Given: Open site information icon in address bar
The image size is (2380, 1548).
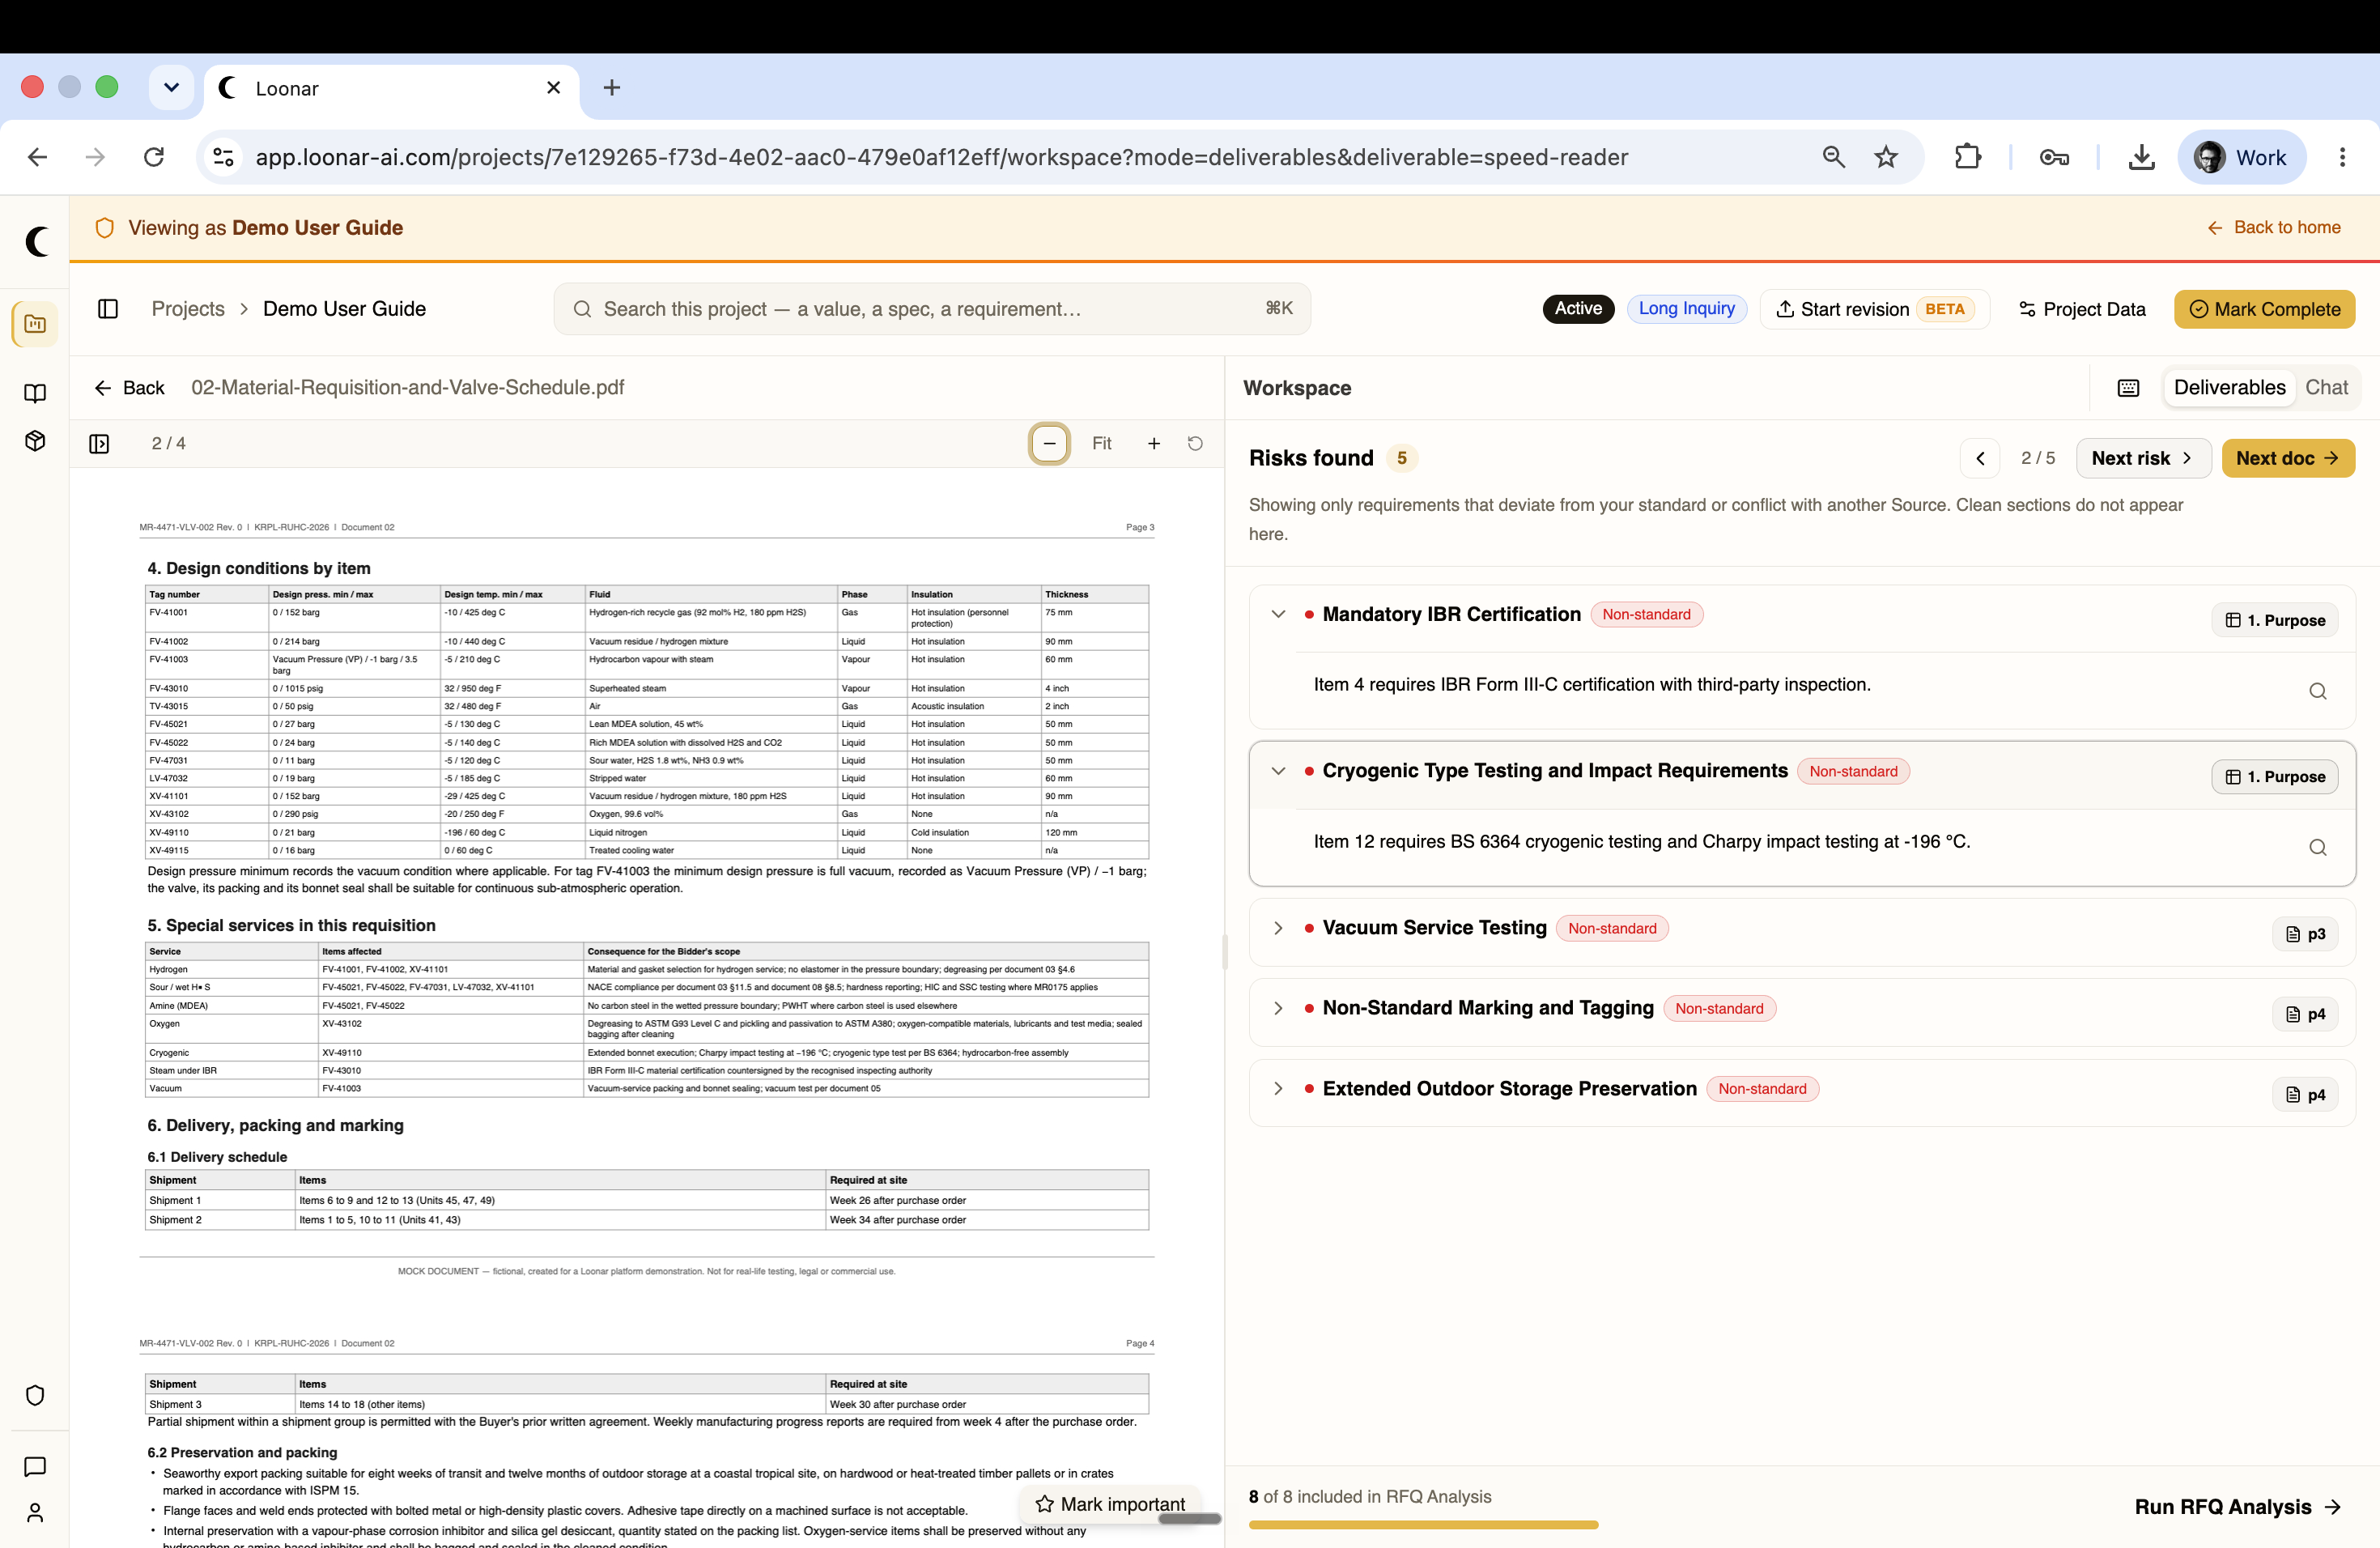Looking at the screenshot, I should point(224,157).
